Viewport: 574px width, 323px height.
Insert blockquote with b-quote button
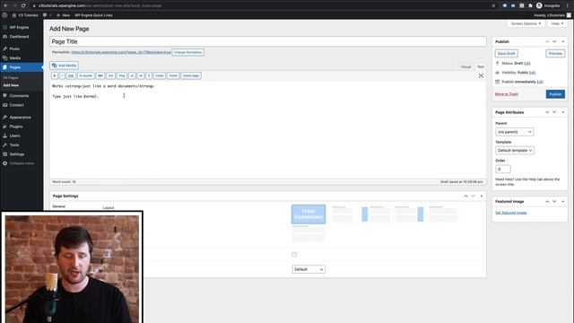point(86,75)
